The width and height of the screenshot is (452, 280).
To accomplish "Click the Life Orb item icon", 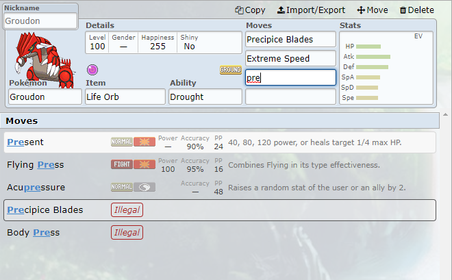I will [x=92, y=69].
